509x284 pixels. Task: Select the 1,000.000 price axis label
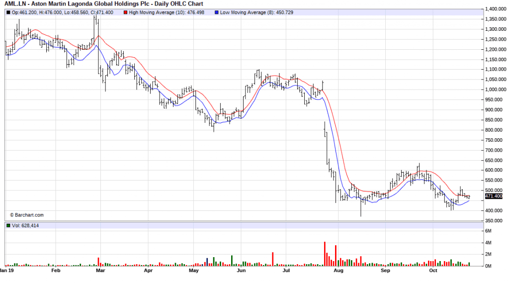pyautogui.click(x=495, y=90)
